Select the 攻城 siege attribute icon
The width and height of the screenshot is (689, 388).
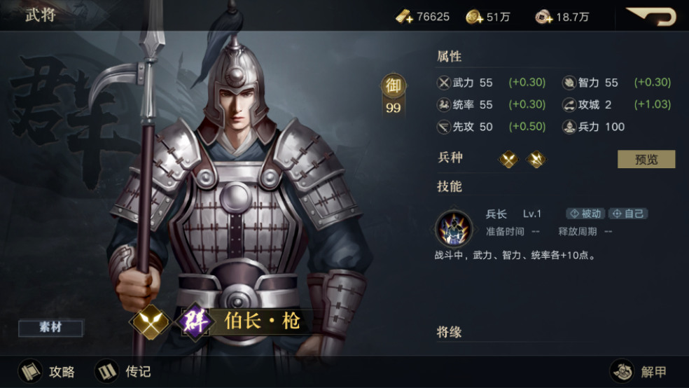click(569, 104)
